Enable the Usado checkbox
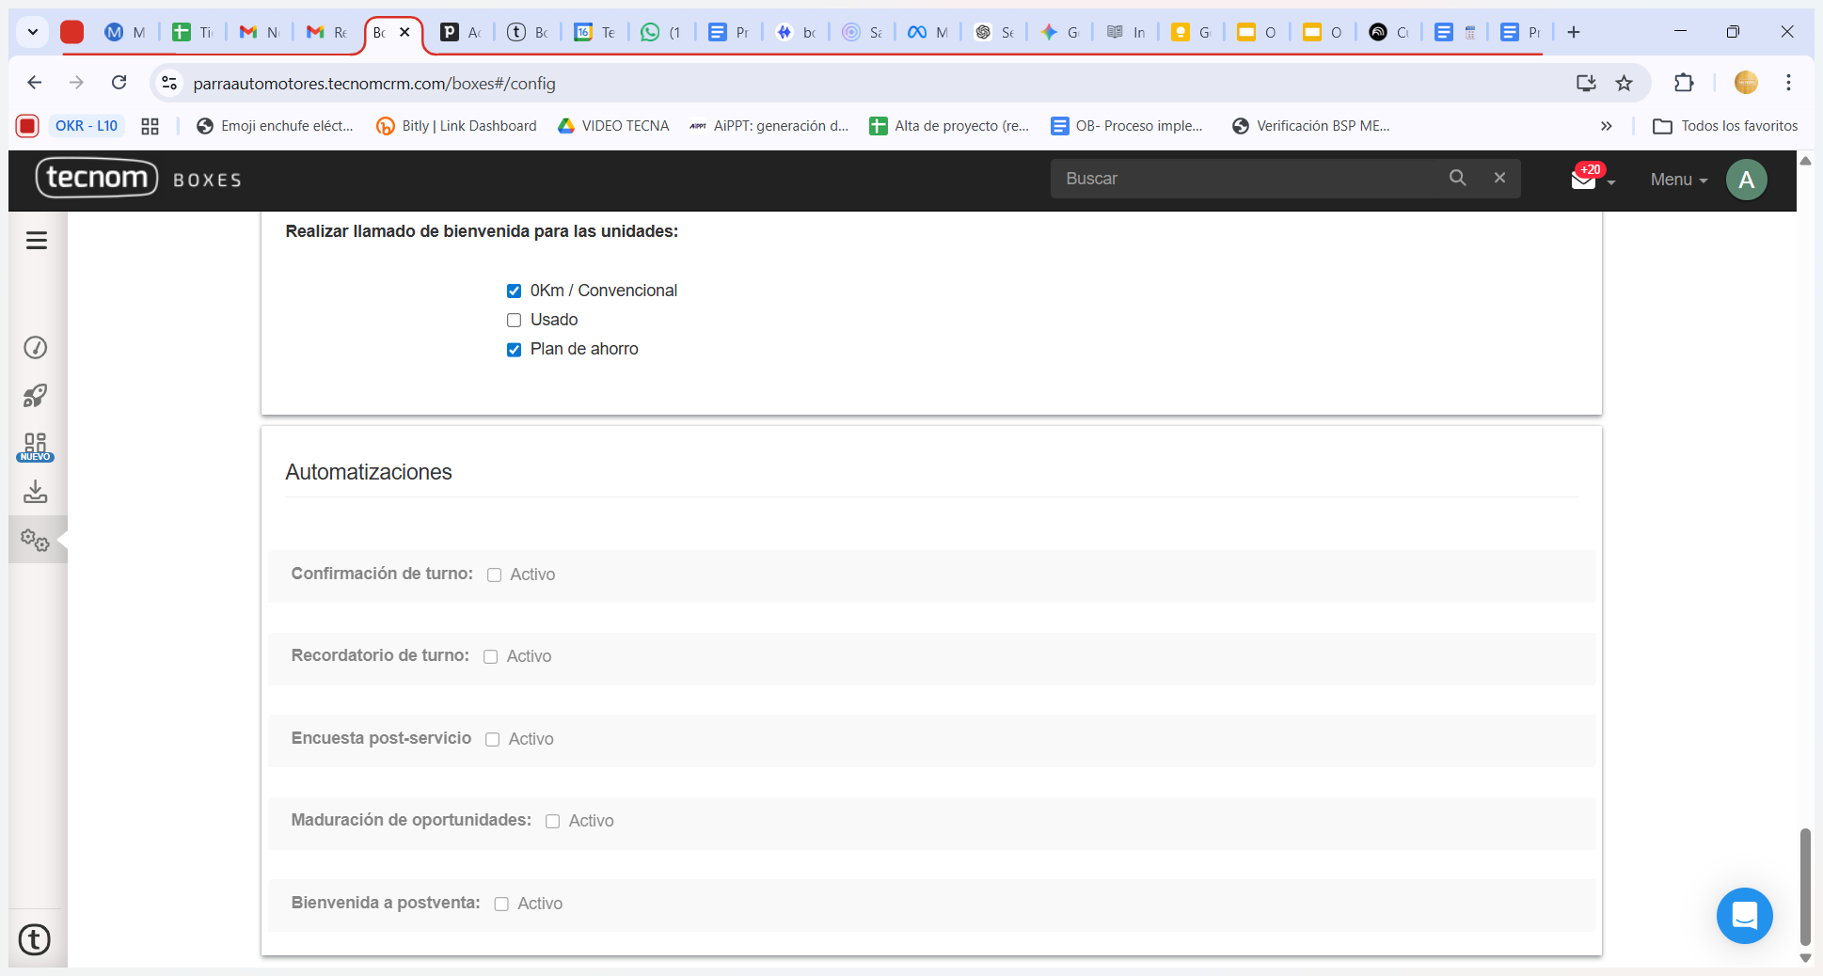This screenshot has width=1823, height=976. (514, 321)
